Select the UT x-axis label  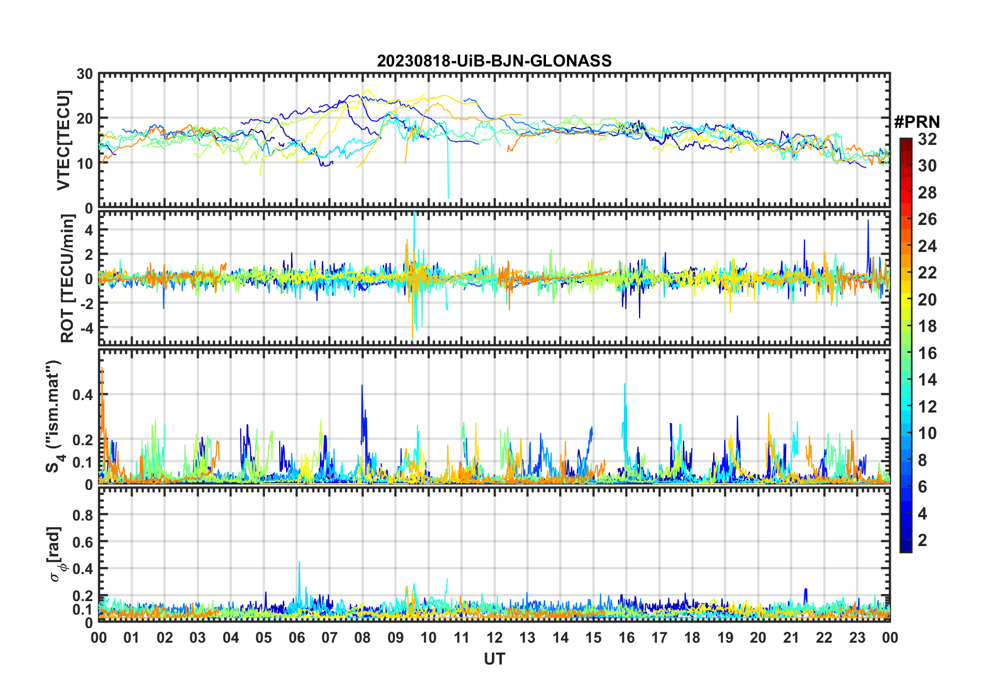(494, 659)
